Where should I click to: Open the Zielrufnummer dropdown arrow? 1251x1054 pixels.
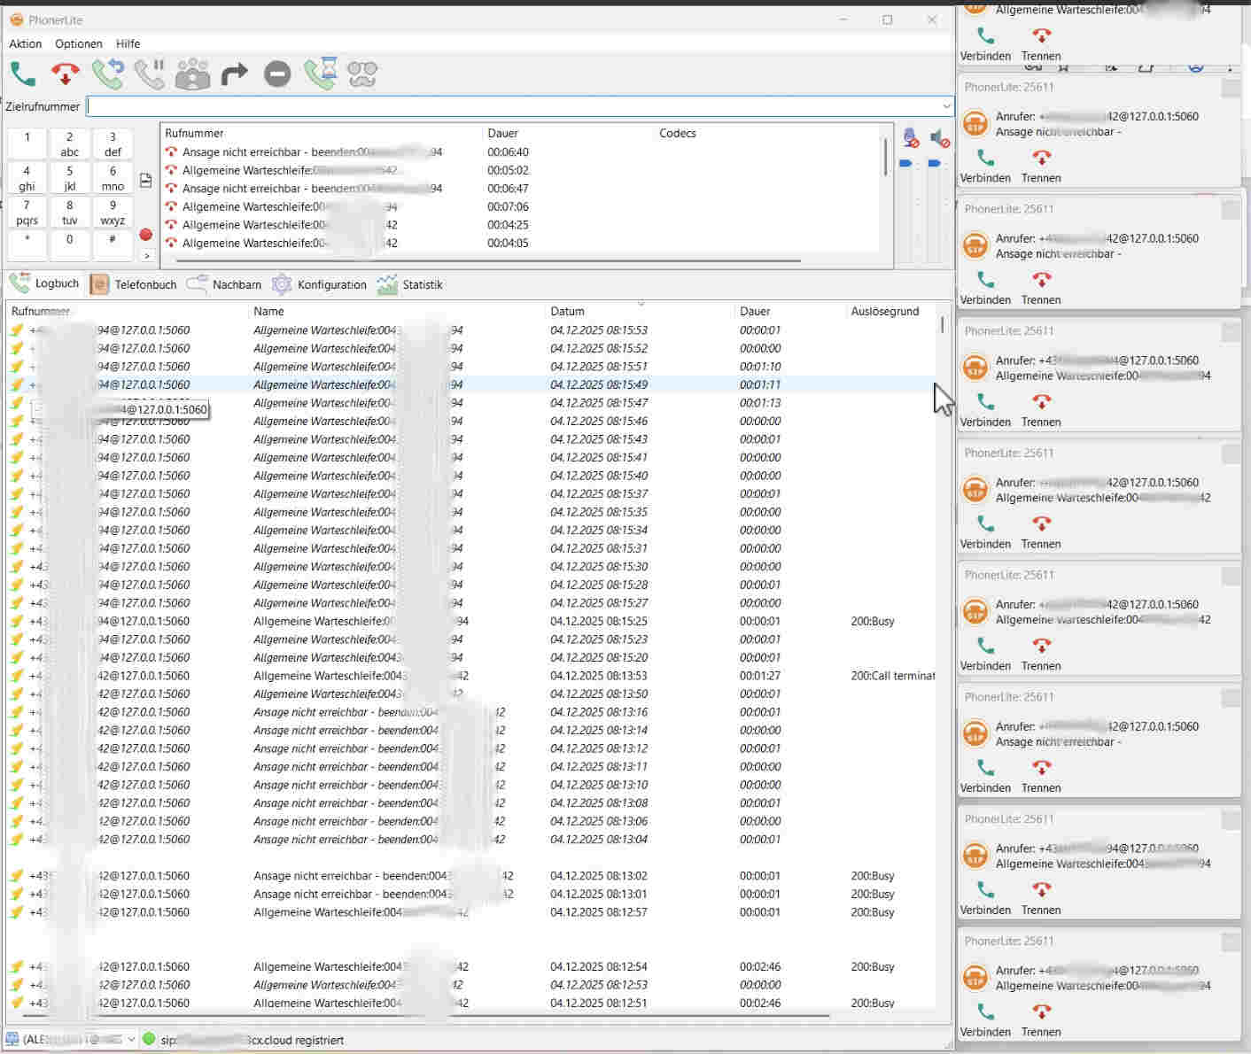pos(946,107)
